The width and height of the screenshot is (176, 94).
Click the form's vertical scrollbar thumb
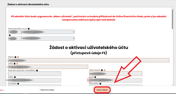pyautogui.click(x=172, y=19)
